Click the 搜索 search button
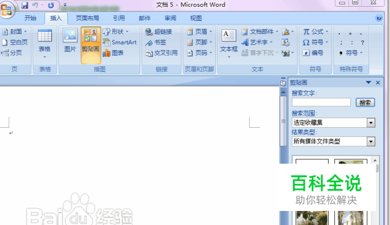The height and width of the screenshot is (225, 390). (x=365, y=102)
